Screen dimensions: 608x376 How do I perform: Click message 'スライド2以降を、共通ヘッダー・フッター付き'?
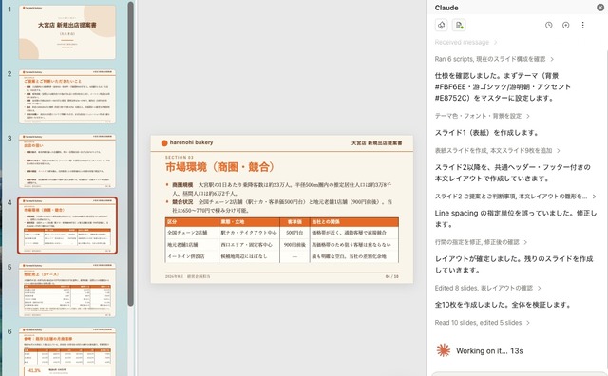[513, 173]
